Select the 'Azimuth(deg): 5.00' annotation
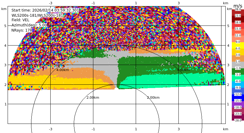244x133 pixels. tap(29, 25)
